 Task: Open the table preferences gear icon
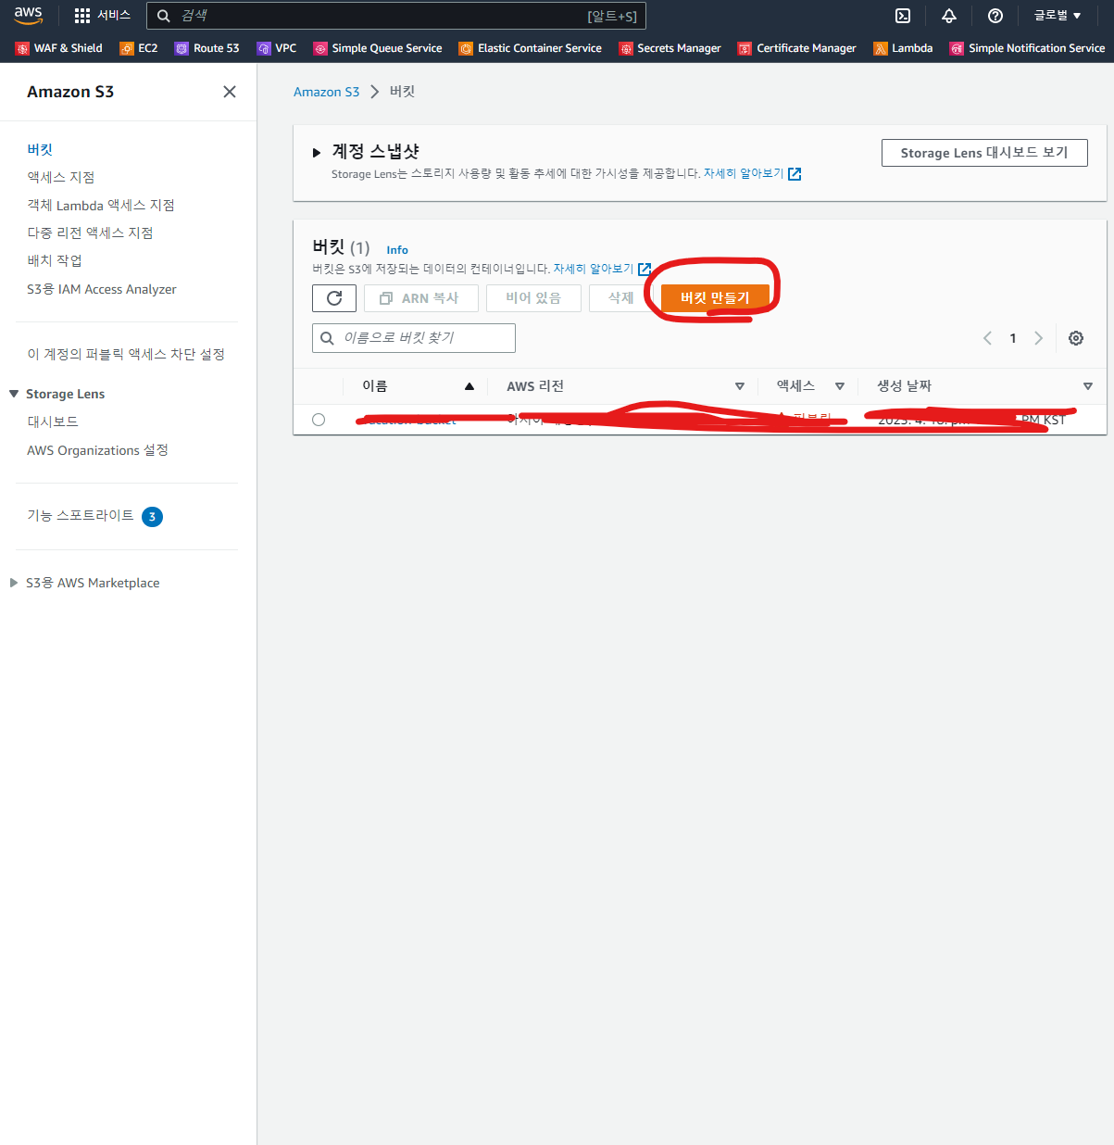(1076, 338)
